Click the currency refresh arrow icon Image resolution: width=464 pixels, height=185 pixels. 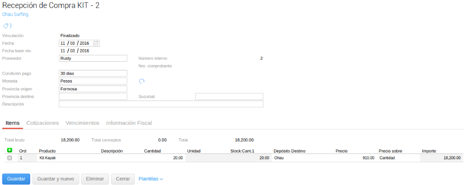142,81
